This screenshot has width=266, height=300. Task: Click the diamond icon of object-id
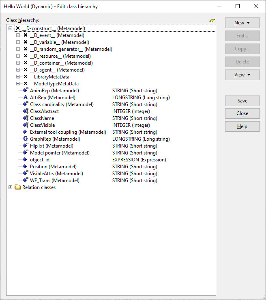pyautogui.click(x=25, y=159)
